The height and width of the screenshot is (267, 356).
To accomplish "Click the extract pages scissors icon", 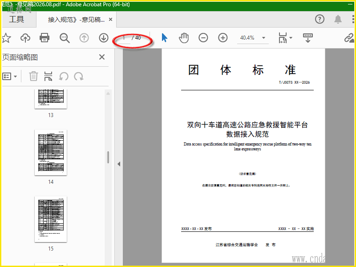I will tap(48, 76).
